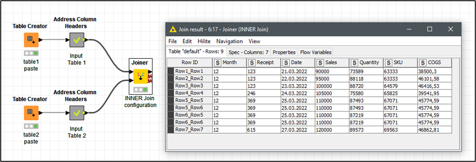The image size is (476, 162).
Task: Open the Hilite menu
Action: [x=204, y=41]
